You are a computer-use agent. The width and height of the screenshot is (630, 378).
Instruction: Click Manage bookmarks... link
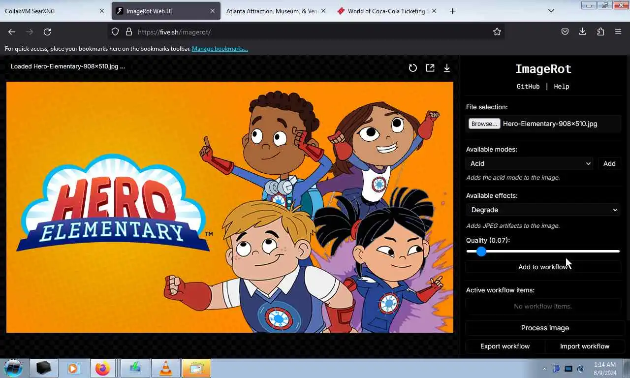(x=220, y=49)
